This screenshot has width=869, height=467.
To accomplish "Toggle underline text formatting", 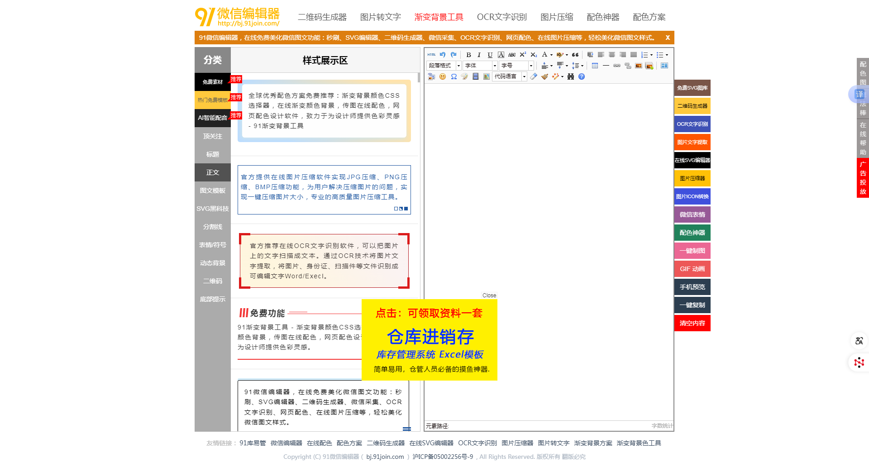I will point(490,55).
